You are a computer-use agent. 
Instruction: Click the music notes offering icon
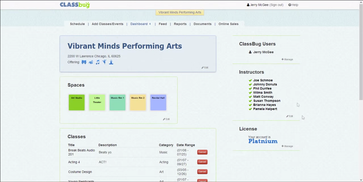tap(97, 62)
